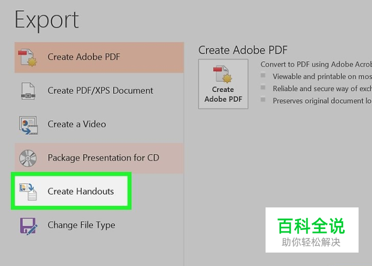The image size is (372, 266).
Task: Click the Export page title
Action: pos(47,20)
